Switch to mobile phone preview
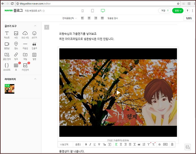 pos(82,11)
